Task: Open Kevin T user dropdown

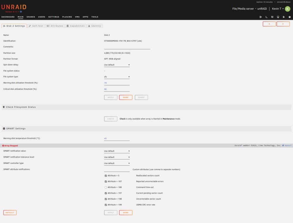Action: tap(278, 9)
